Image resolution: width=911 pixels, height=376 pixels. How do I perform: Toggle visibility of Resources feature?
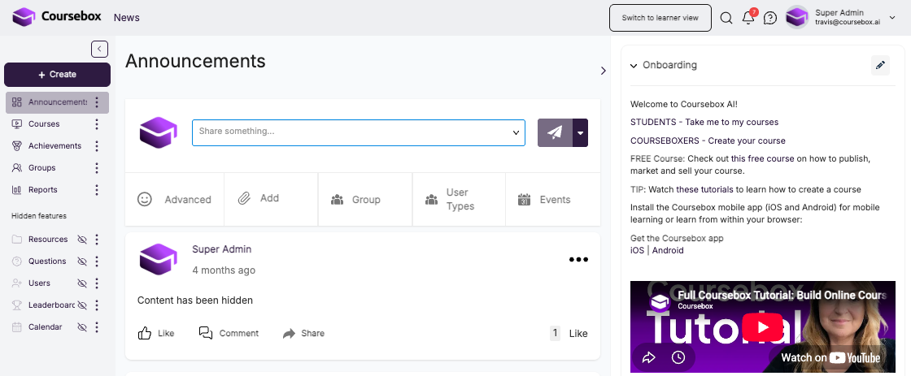82,239
